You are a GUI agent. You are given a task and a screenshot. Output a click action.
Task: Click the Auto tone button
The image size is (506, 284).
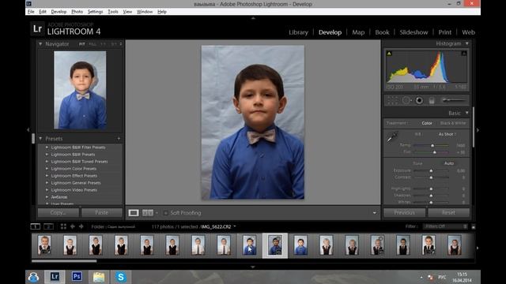point(449,163)
